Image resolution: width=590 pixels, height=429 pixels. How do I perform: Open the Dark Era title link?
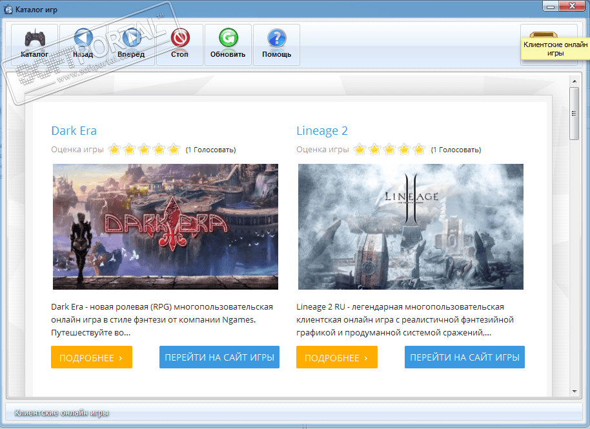click(x=74, y=130)
